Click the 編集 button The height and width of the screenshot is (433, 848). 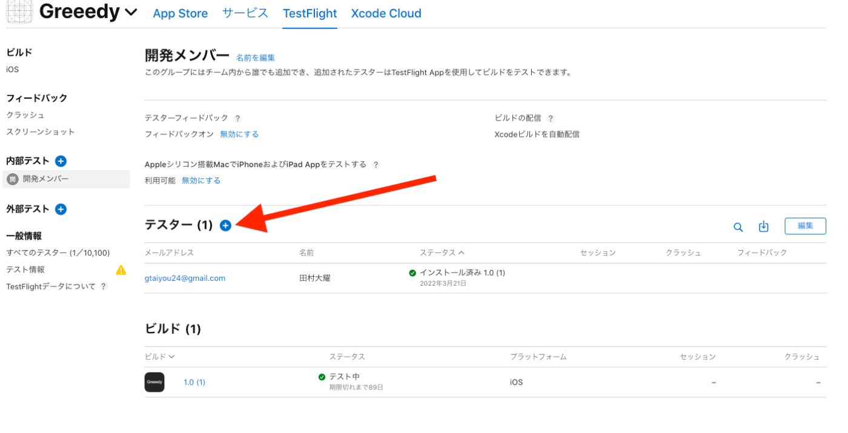(806, 226)
